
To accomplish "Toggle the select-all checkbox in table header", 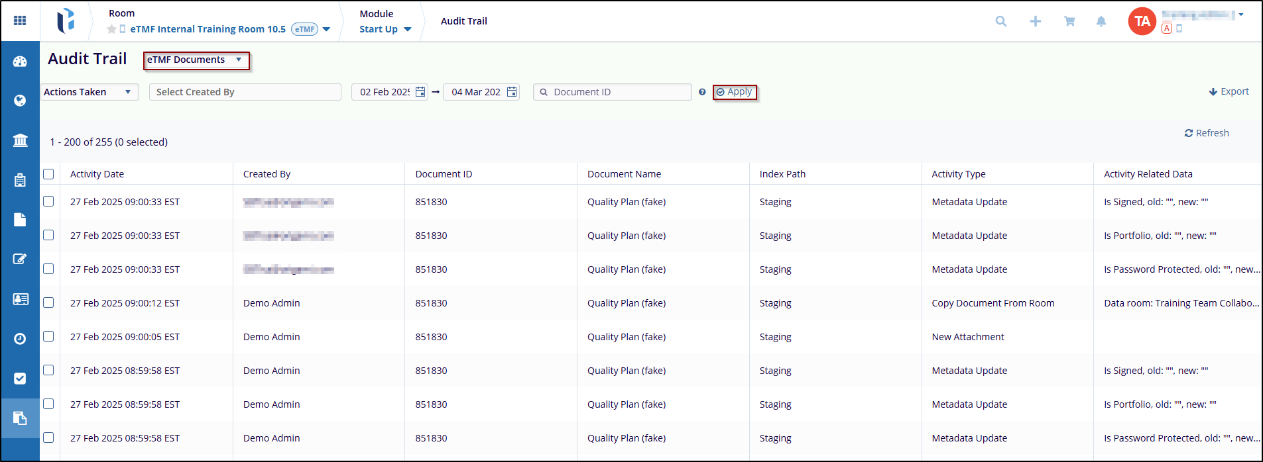I will click(48, 174).
